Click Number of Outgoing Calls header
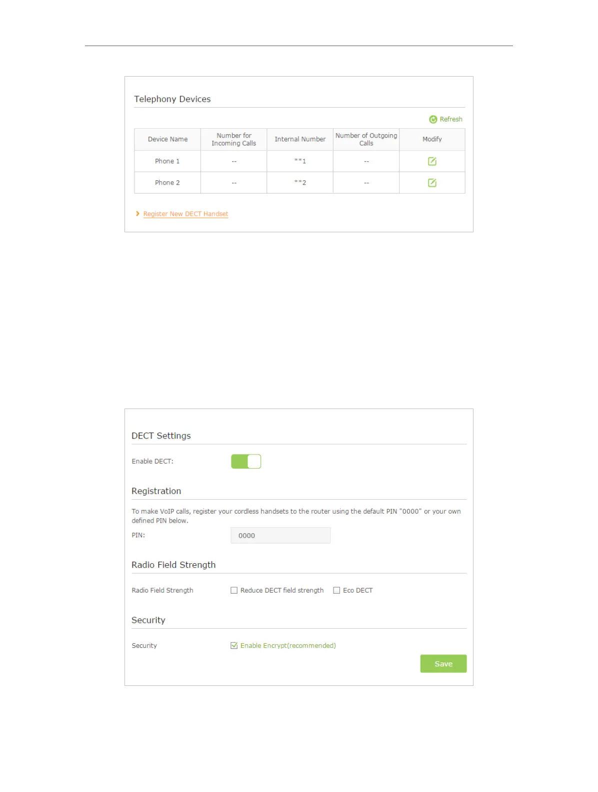598x792 pixels. click(366, 139)
